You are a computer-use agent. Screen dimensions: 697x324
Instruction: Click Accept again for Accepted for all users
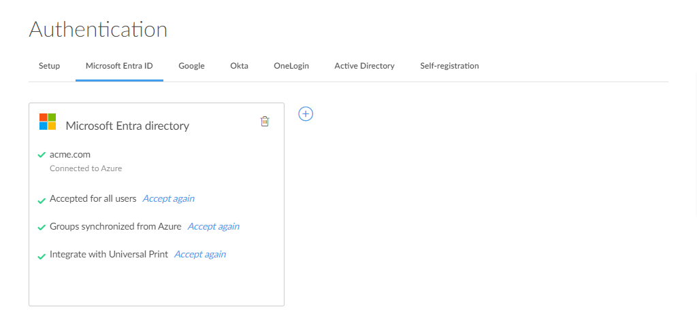click(x=169, y=198)
